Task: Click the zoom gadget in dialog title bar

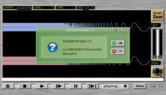Action: [x=121, y=30]
